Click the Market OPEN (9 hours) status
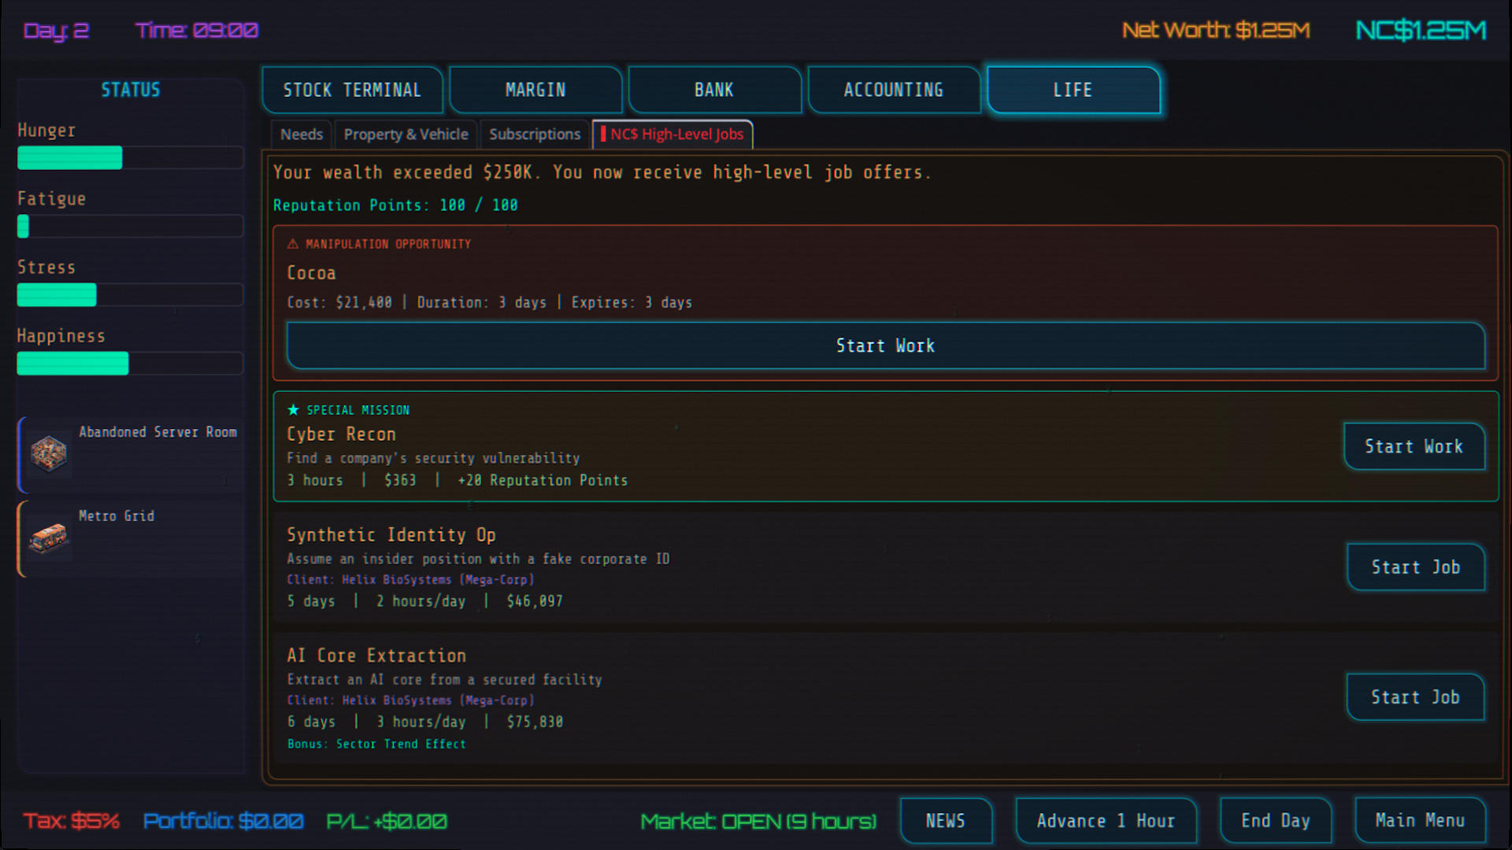The image size is (1512, 850). pos(758,822)
